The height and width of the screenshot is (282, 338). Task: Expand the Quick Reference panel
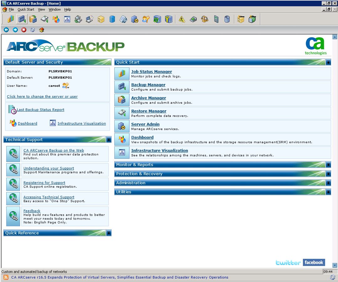tap(109, 233)
